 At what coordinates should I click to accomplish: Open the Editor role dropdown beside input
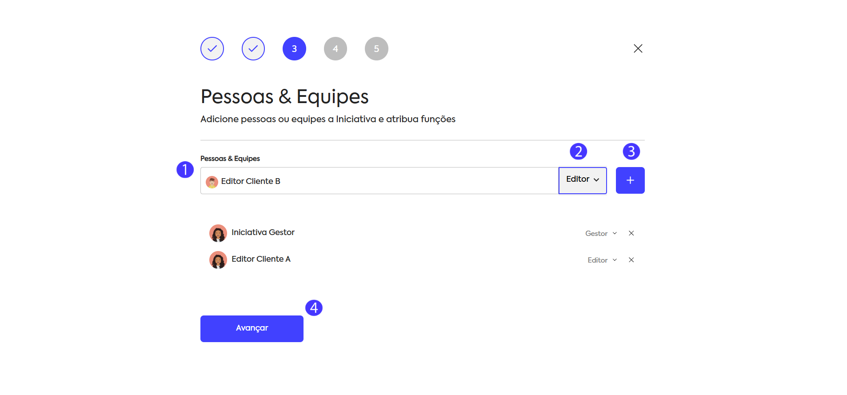point(582,180)
